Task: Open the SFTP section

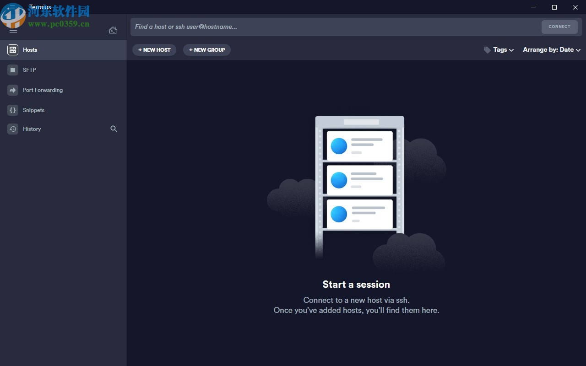Action: (63, 70)
